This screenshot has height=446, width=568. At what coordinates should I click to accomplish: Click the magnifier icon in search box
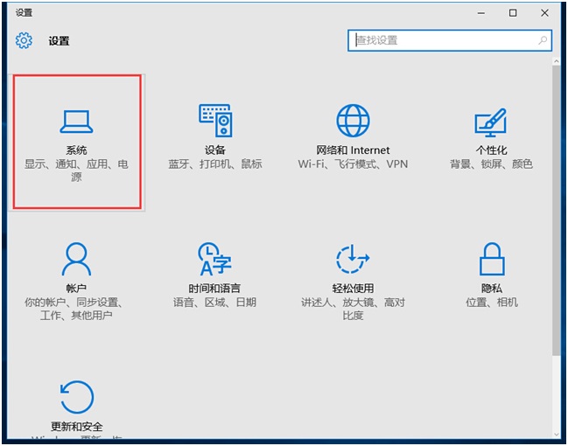coord(543,40)
